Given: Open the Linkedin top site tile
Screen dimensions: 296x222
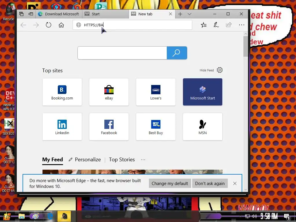Looking at the screenshot, I should pyautogui.click(x=62, y=127).
